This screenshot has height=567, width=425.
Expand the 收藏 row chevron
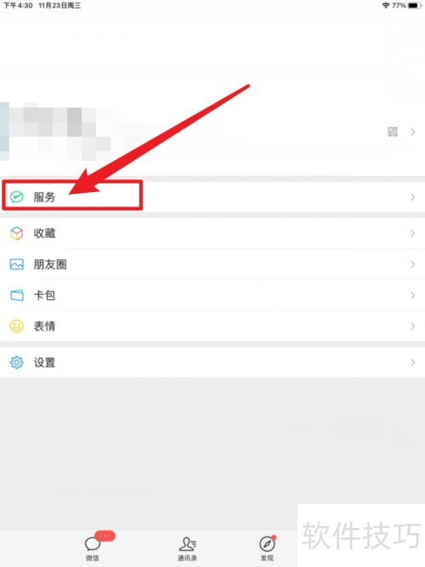click(x=413, y=233)
